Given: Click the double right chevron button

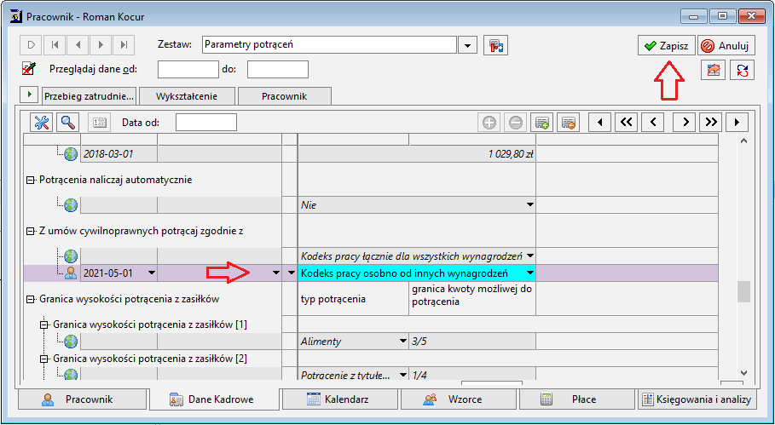Looking at the screenshot, I should click(711, 123).
